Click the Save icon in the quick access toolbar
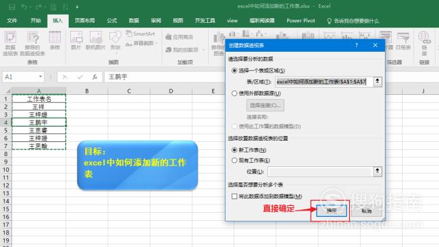Viewport: 439px width, 247px height. 11,7
